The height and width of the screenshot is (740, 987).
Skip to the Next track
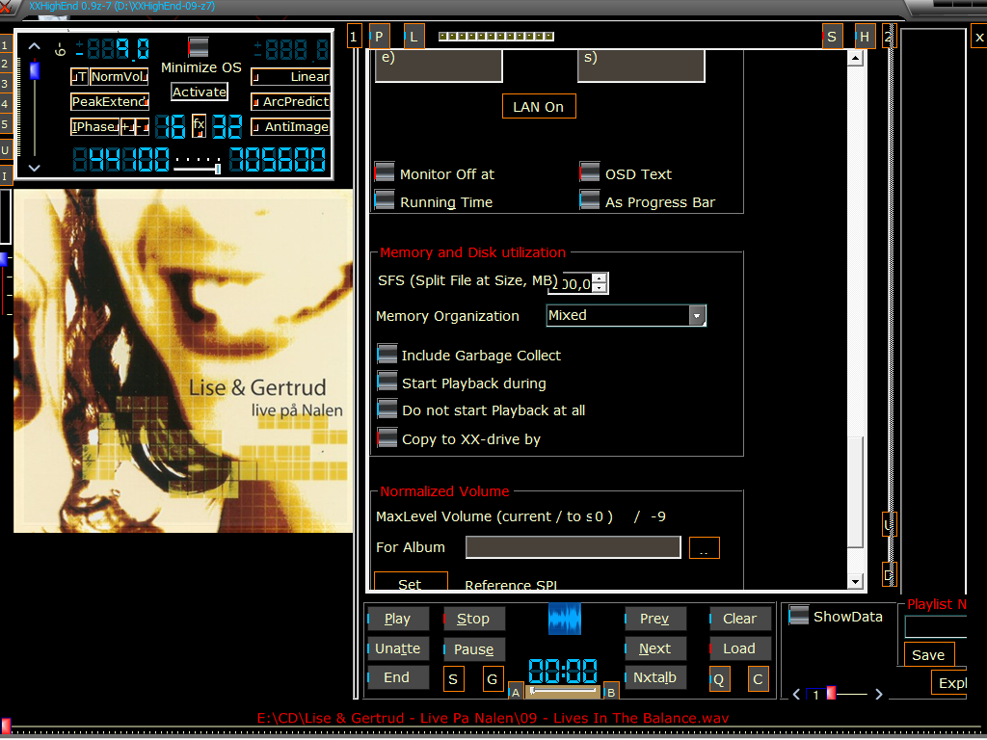click(x=655, y=648)
